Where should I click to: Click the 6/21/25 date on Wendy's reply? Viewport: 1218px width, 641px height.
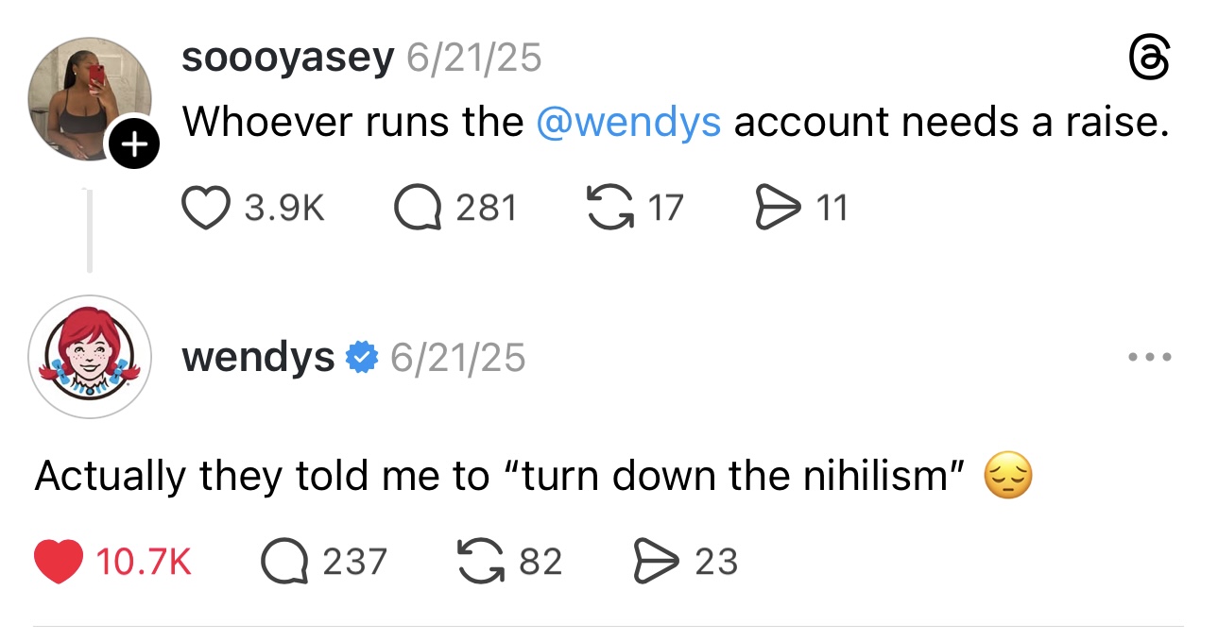pos(457,358)
